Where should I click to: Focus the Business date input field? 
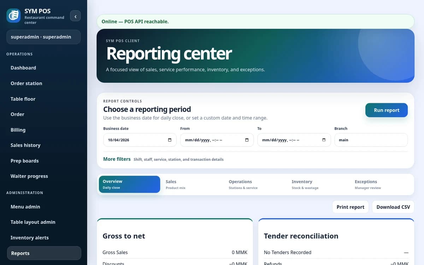pyautogui.click(x=140, y=140)
